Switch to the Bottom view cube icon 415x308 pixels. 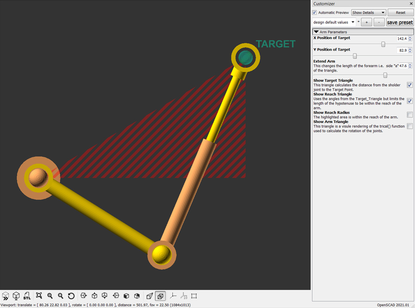105,296
